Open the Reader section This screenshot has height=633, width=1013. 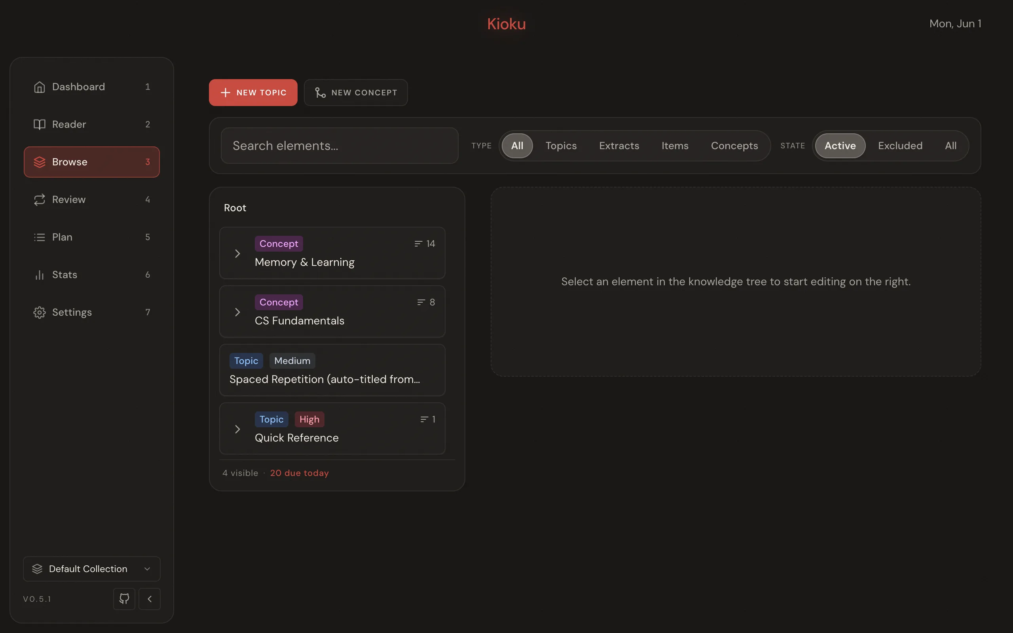tap(92, 124)
